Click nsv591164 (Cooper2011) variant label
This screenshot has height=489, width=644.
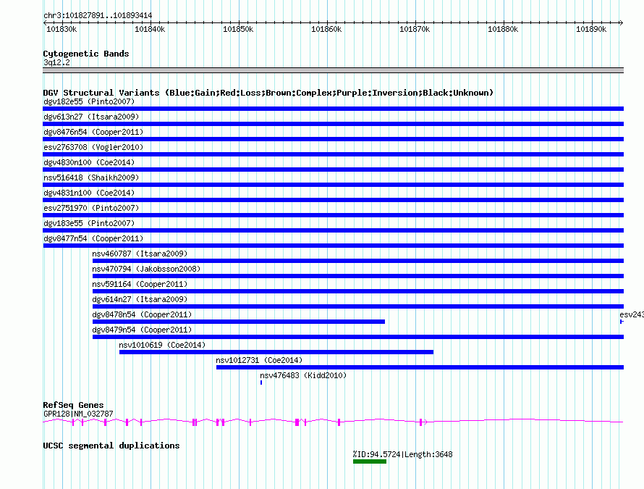pyautogui.click(x=140, y=284)
